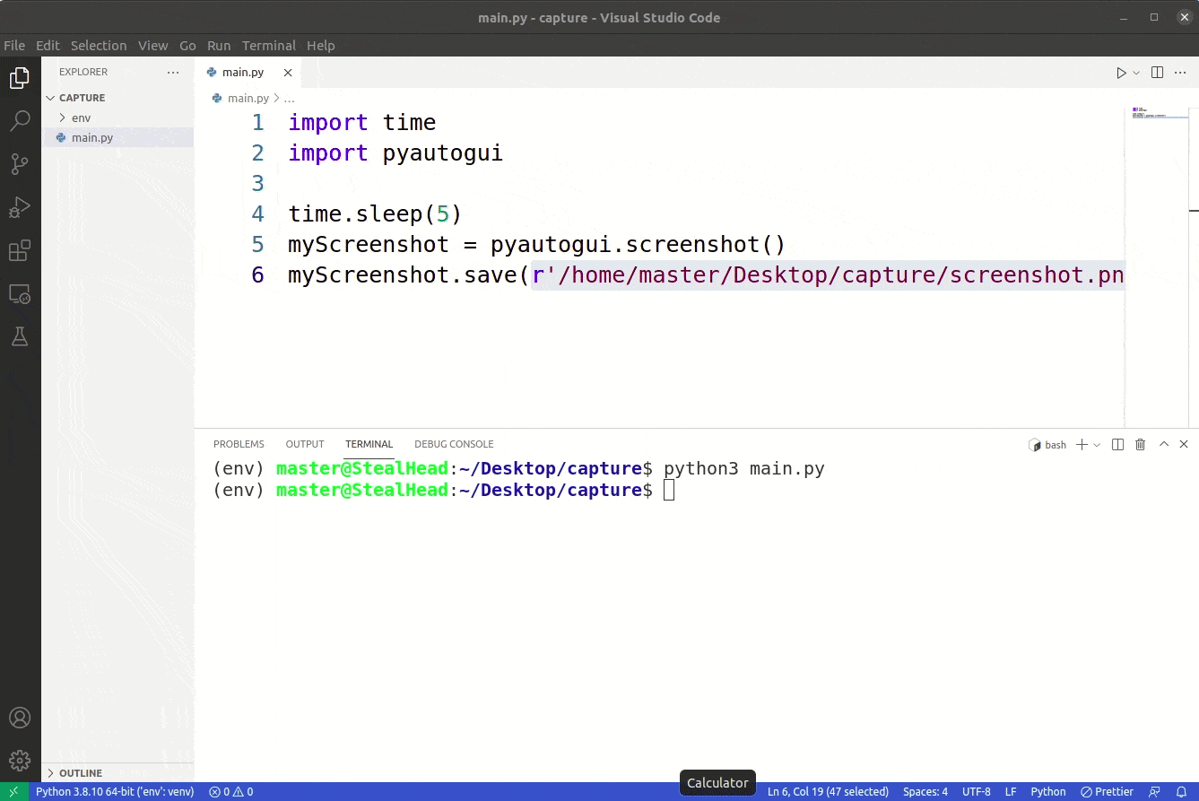Open the Manage gear menu
The height and width of the screenshot is (801, 1199).
click(20, 760)
